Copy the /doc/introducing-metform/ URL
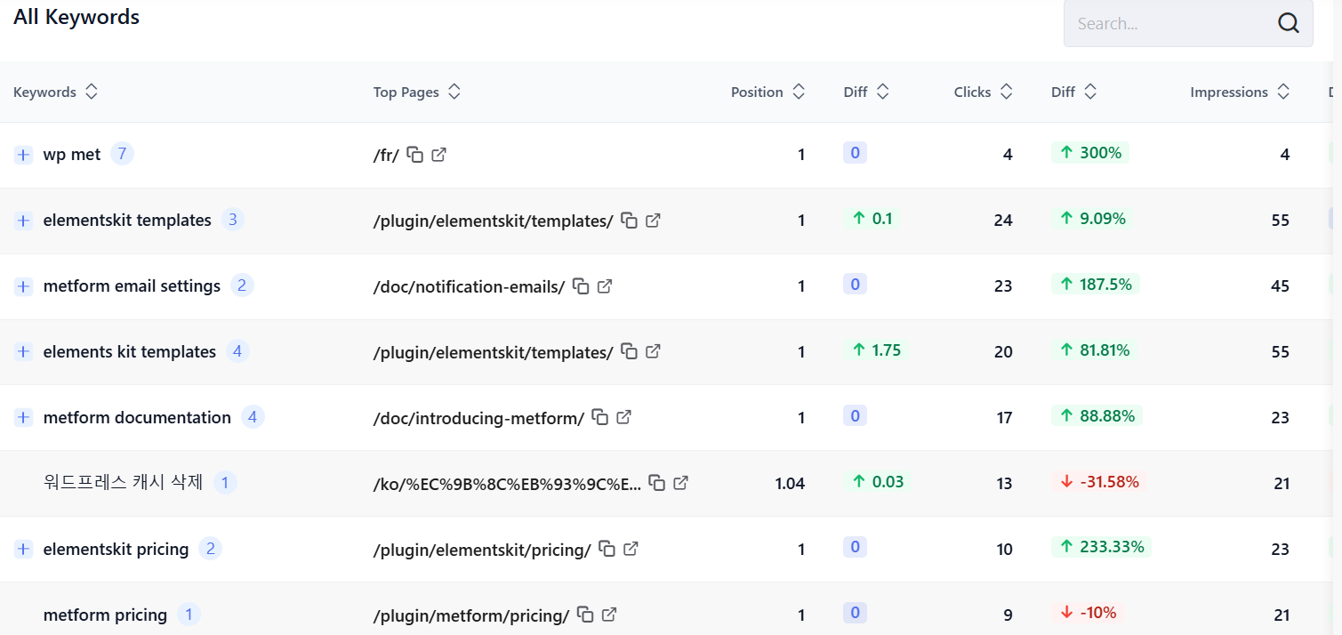Screen dimensions: 1342x635 click(600, 417)
